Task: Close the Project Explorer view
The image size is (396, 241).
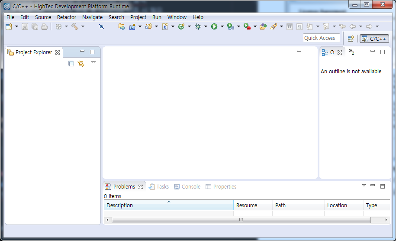Action: pos(58,52)
